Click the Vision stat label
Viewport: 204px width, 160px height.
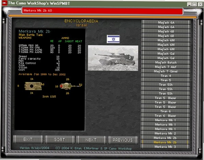tap(23, 67)
